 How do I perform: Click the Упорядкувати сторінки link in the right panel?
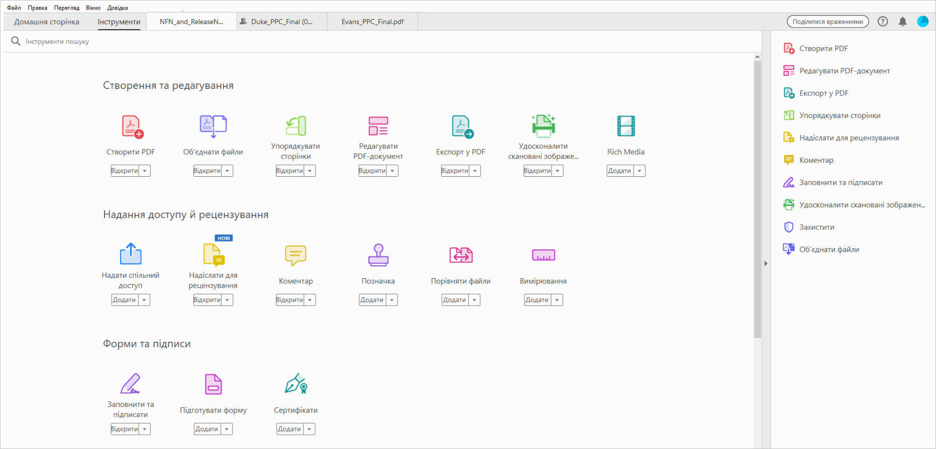pyautogui.click(x=840, y=116)
